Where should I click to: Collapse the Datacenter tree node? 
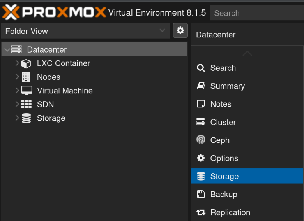pos(7,50)
